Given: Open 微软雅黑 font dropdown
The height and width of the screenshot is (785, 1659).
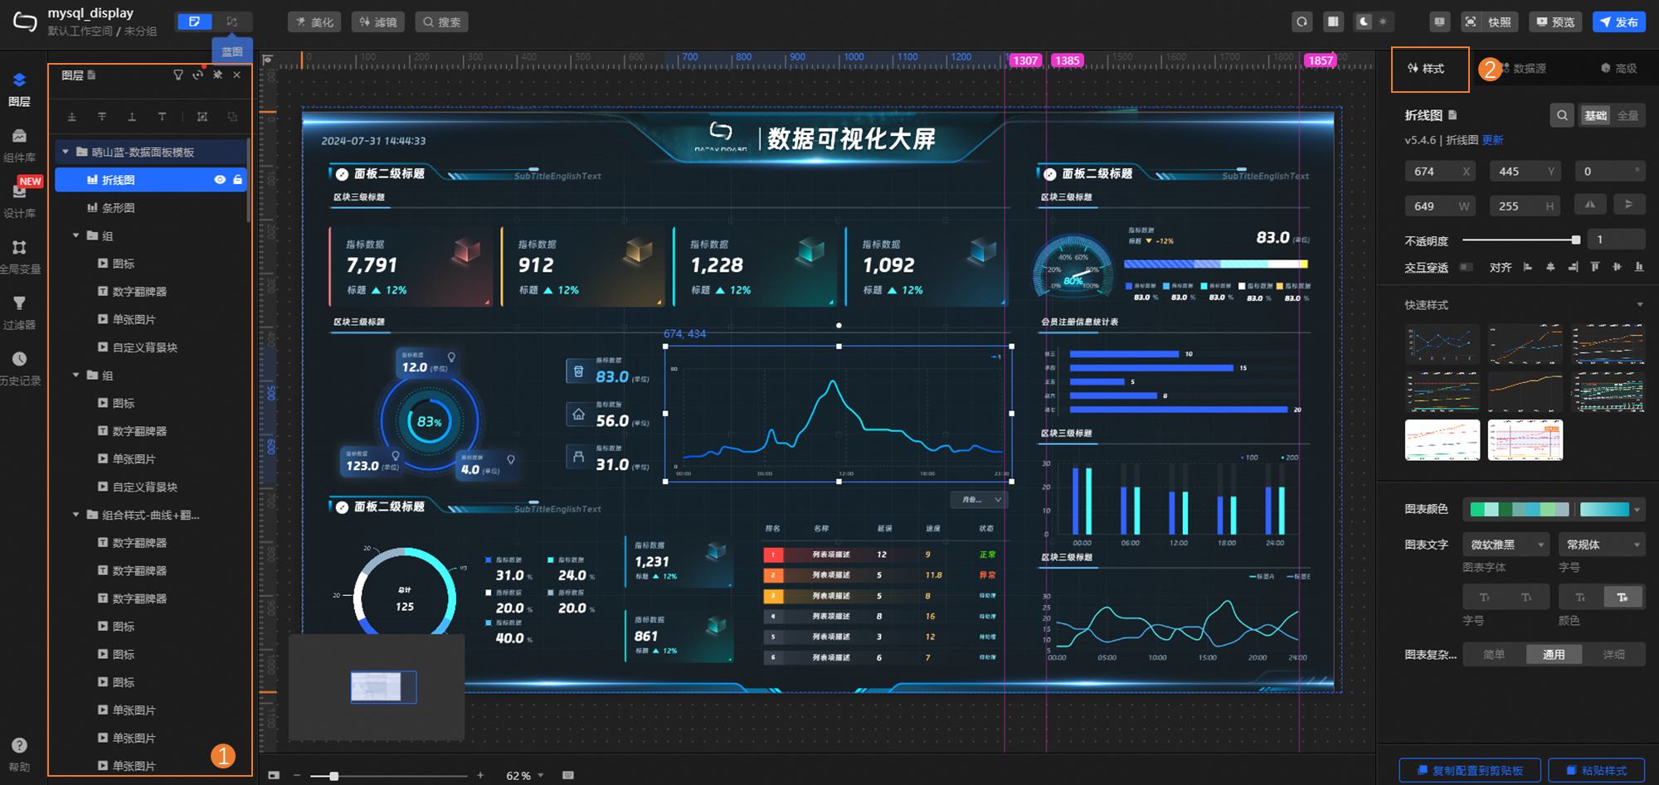Looking at the screenshot, I should (1506, 545).
